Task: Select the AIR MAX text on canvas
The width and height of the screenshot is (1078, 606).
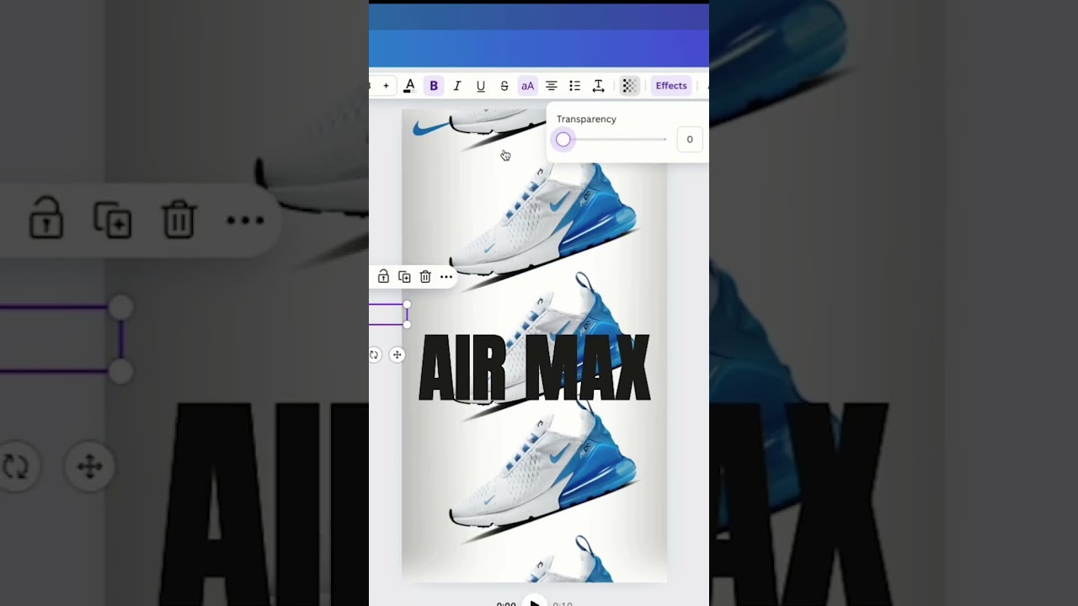Action: [534, 368]
